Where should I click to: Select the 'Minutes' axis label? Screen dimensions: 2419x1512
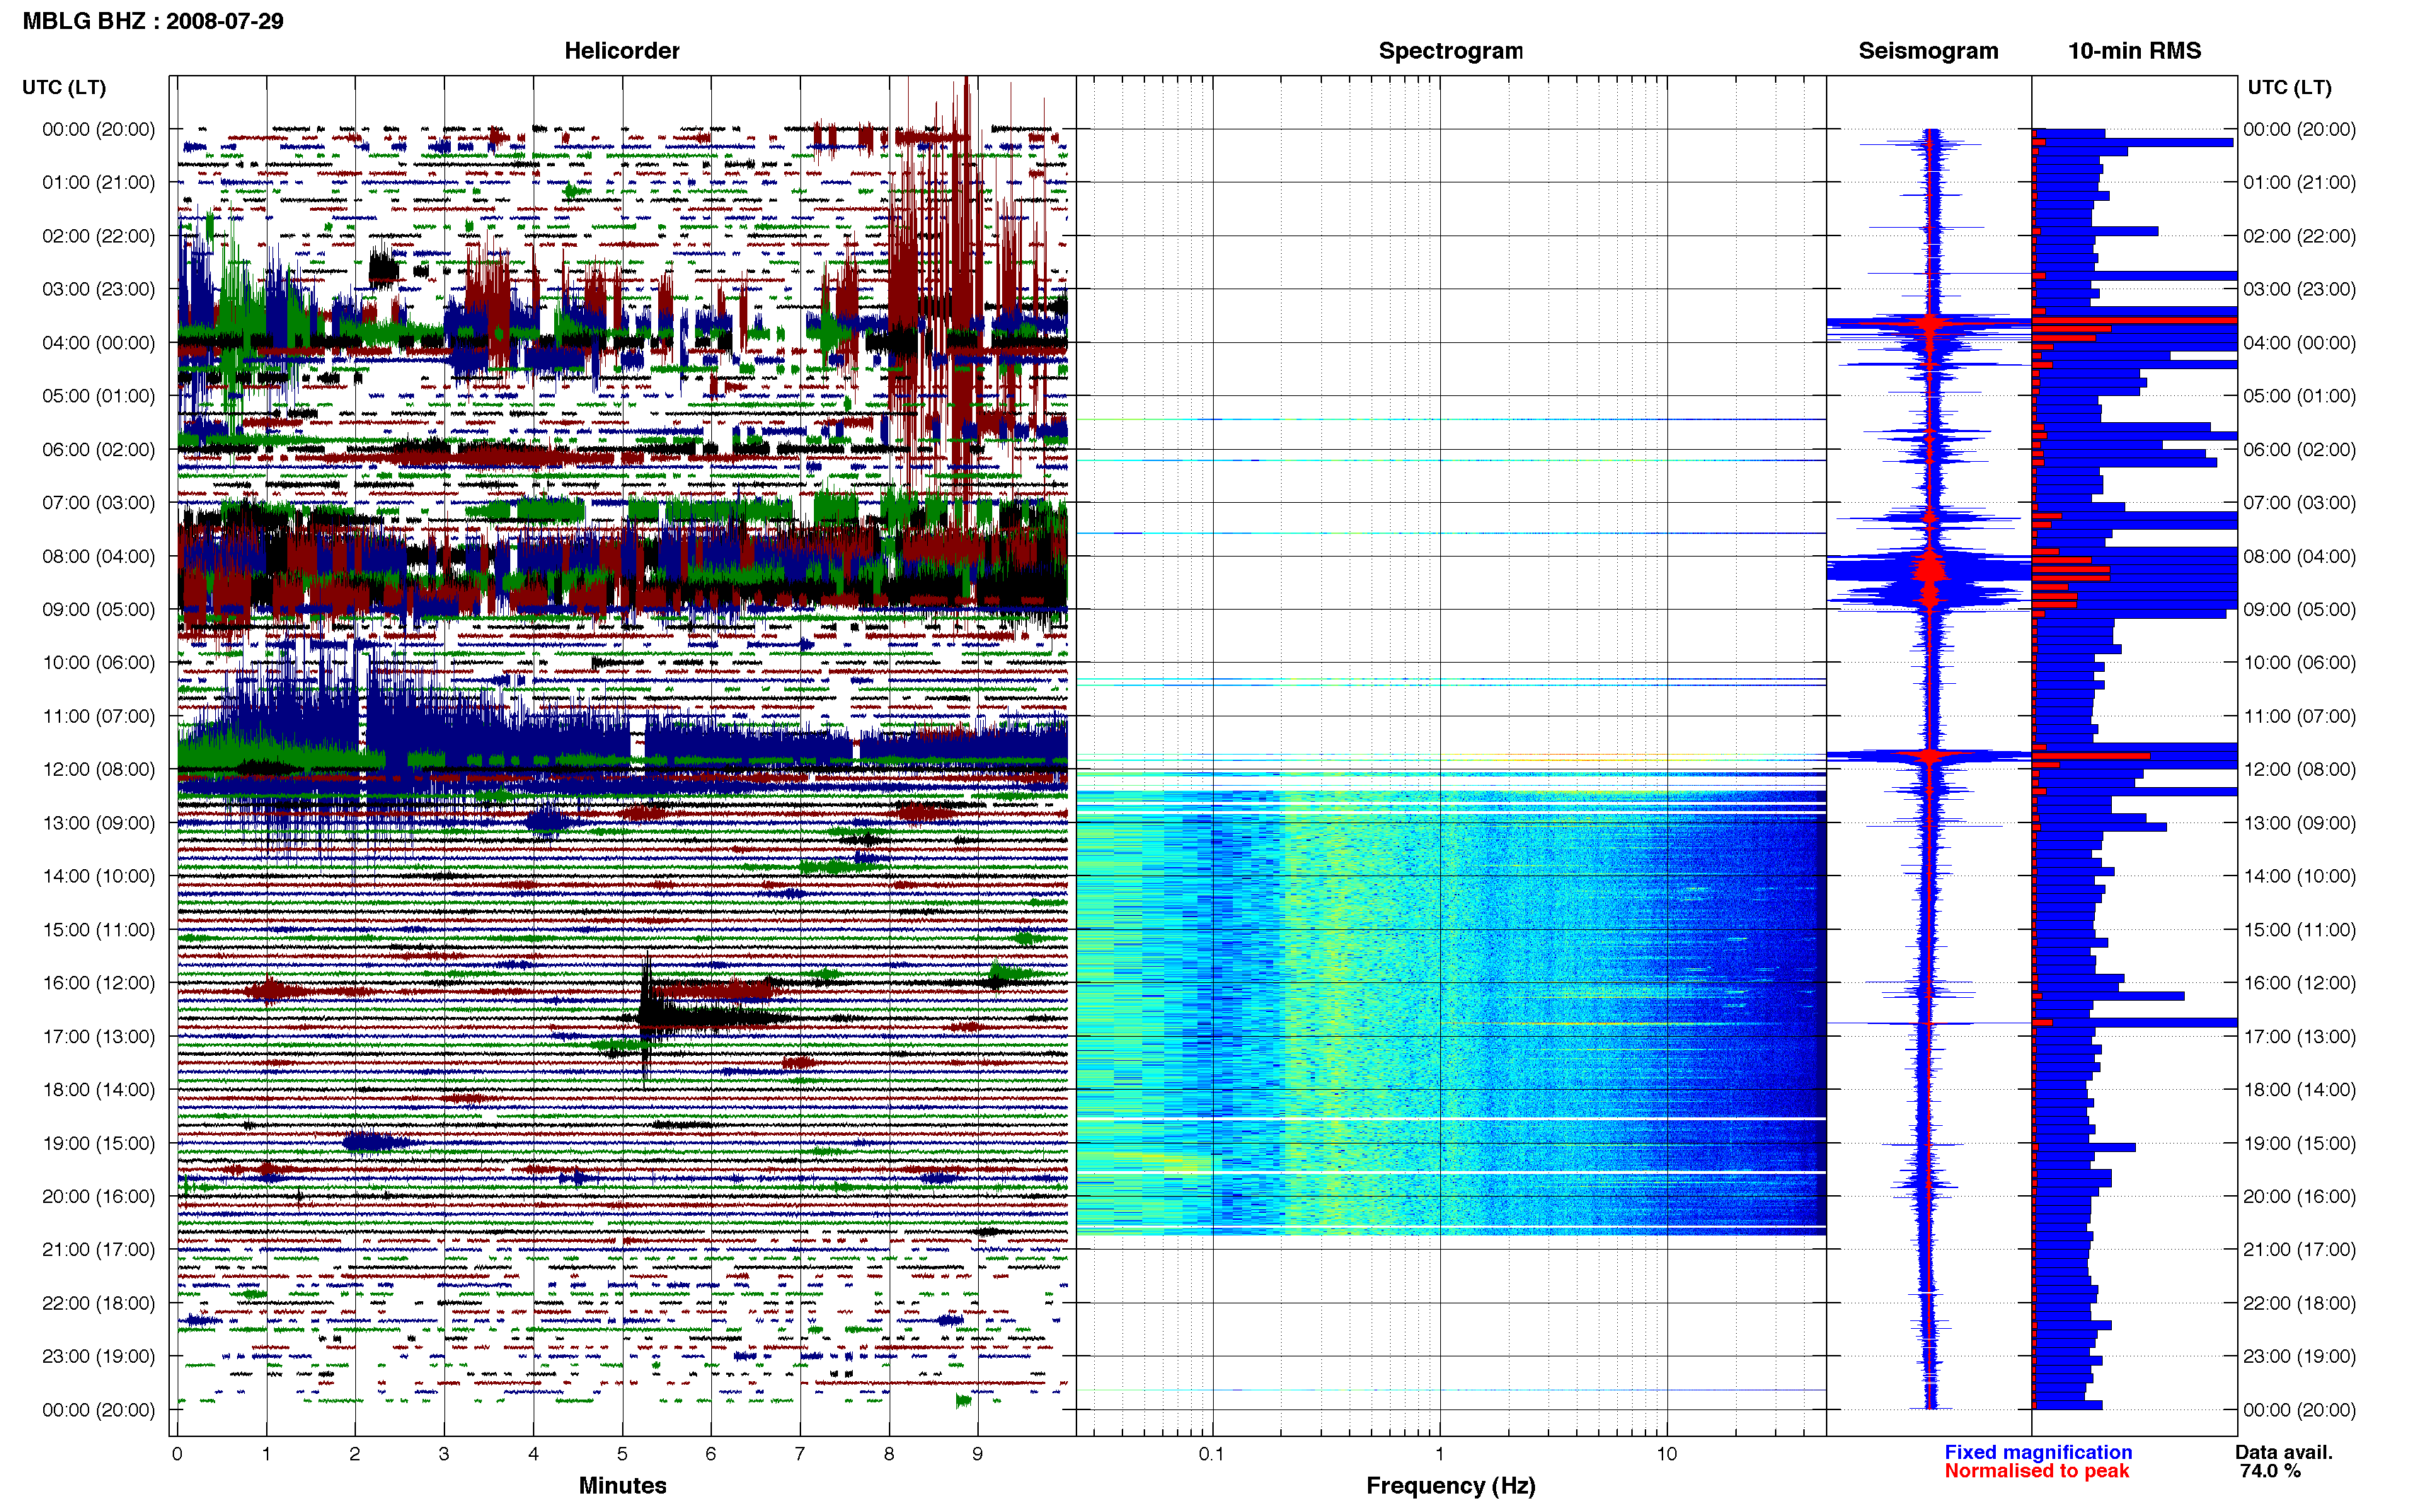pyautogui.click(x=622, y=1485)
